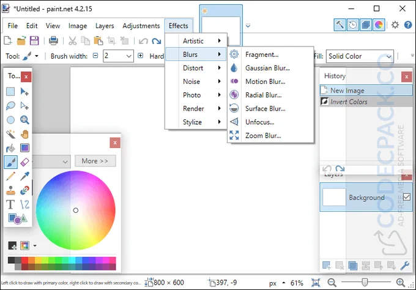Select Invert Colors history entry

[x=366, y=102]
